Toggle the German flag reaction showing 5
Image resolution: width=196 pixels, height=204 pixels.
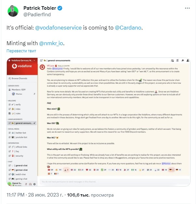171,170
